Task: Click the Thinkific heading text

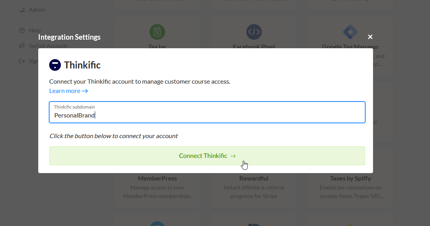Action: [x=82, y=65]
